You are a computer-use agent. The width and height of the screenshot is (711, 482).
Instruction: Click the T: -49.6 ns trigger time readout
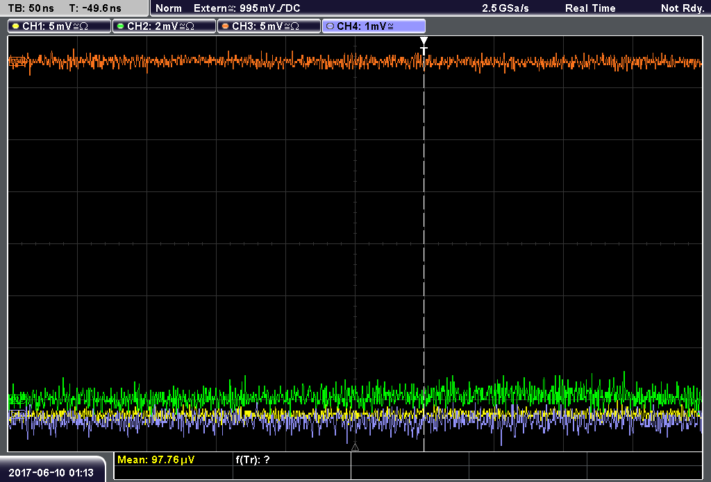[x=95, y=8]
